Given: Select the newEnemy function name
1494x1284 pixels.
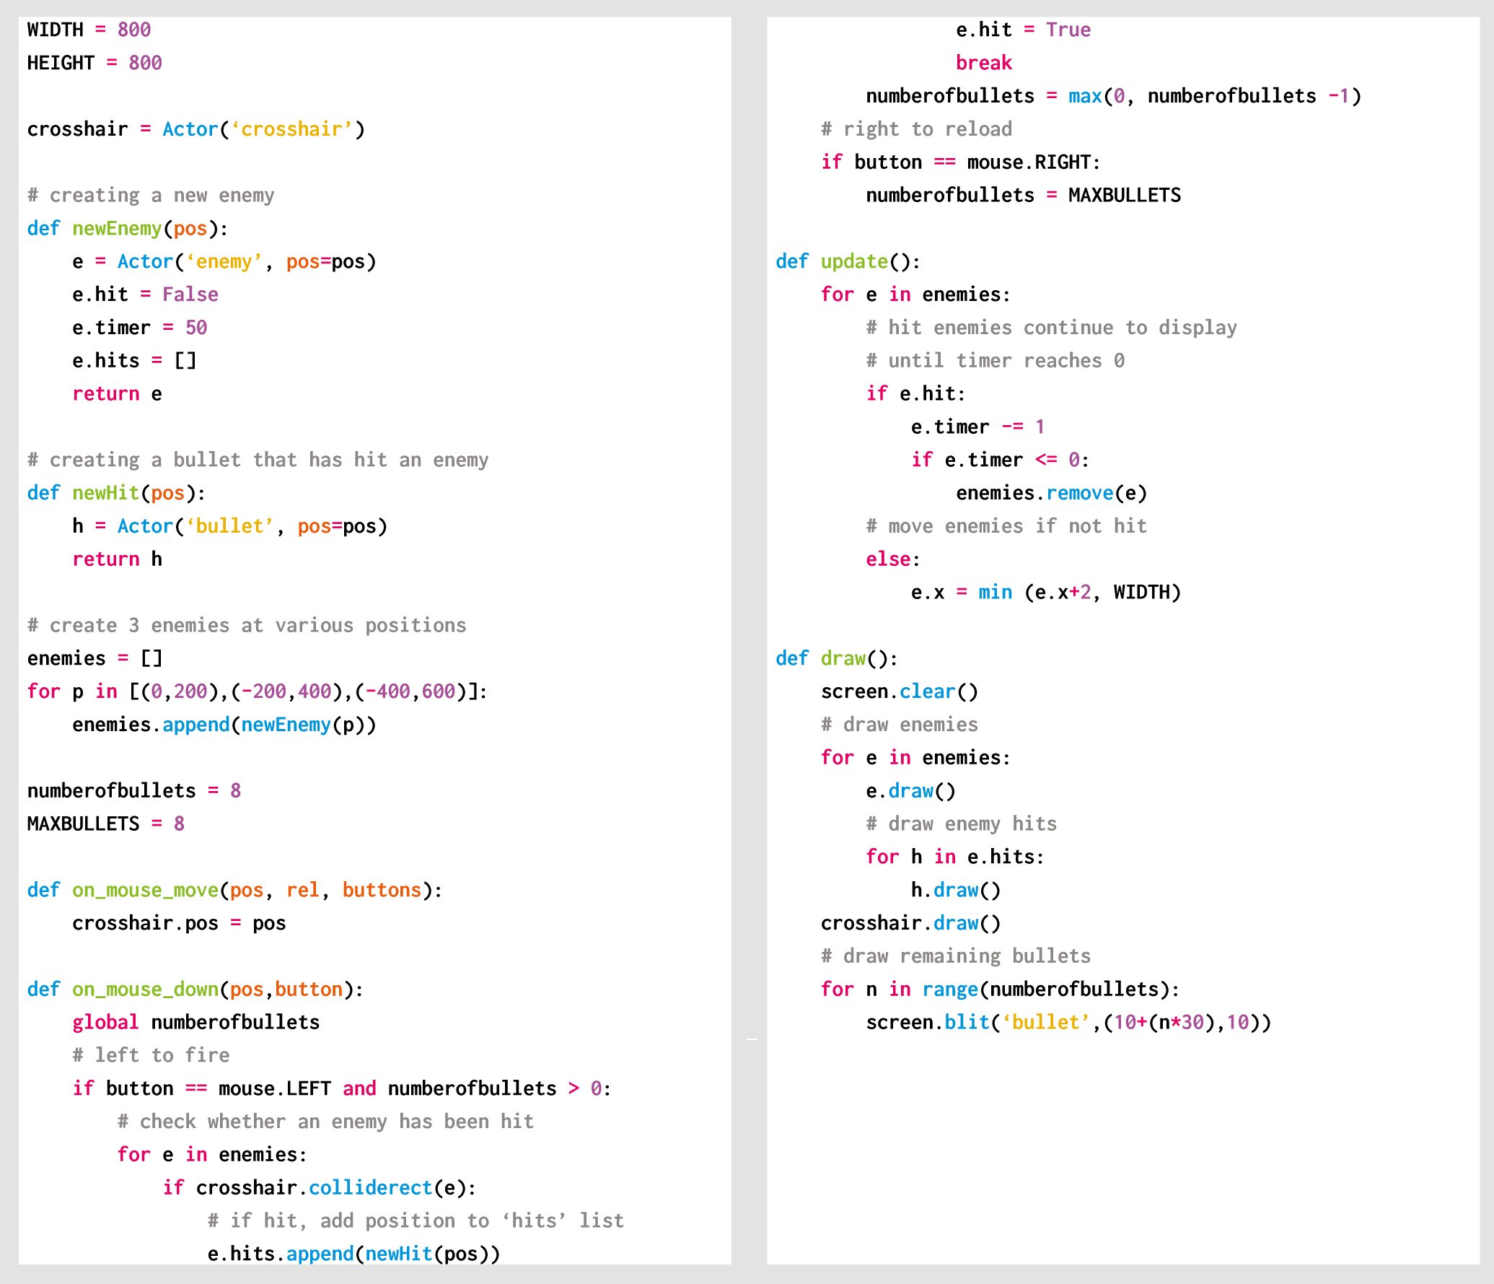Looking at the screenshot, I should (x=118, y=229).
